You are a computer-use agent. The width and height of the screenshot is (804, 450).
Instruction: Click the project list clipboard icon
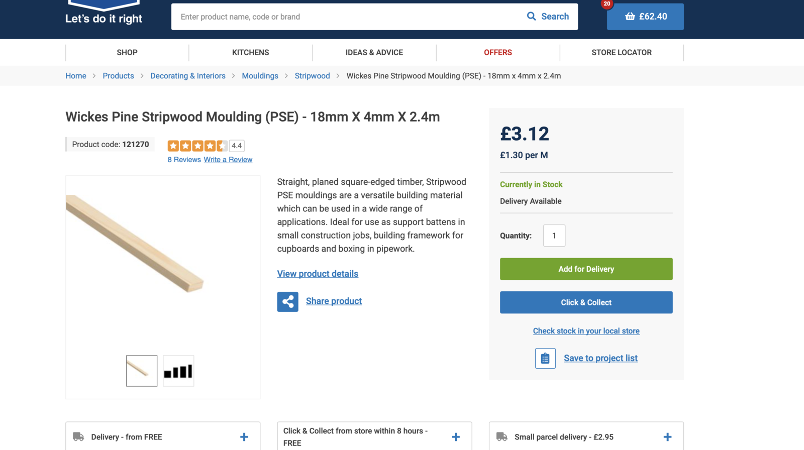545,359
